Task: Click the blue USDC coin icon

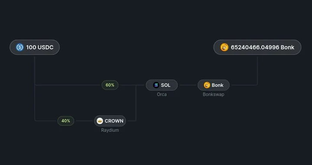Action: [19, 47]
